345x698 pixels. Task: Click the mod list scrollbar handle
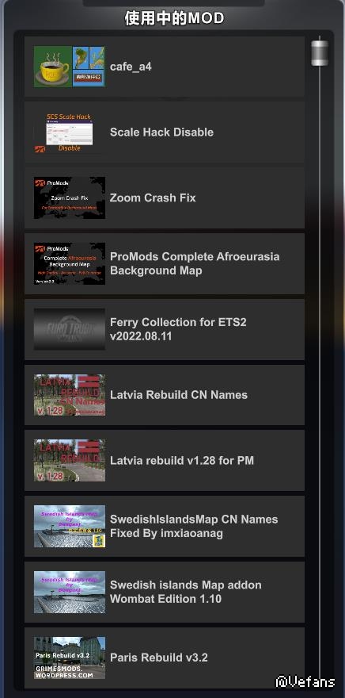click(320, 53)
